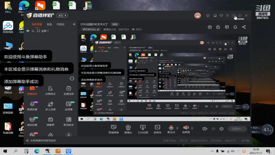Click the record video icon
Image resolution: width=275 pixels, height=155 pixels.
click(x=205, y=129)
